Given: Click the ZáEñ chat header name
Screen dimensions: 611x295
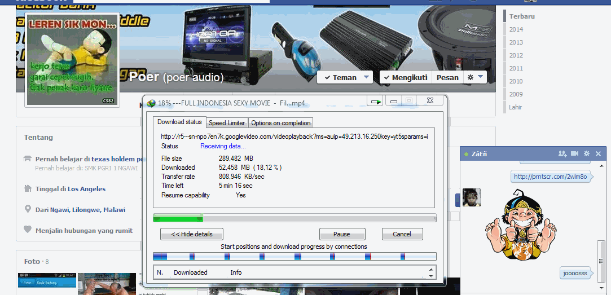Looking at the screenshot, I should pyautogui.click(x=479, y=153).
